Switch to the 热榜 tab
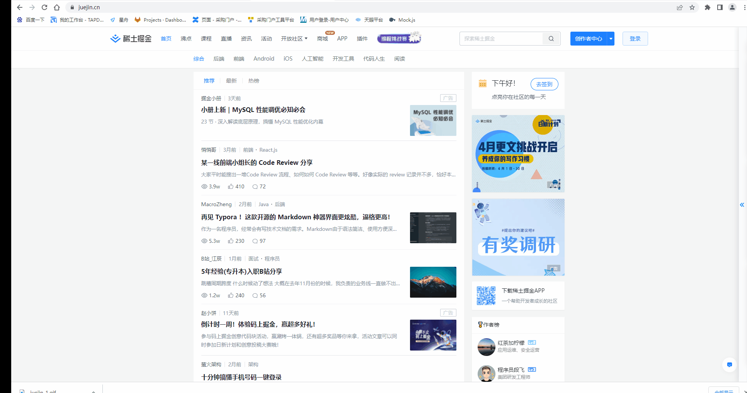Viewport: 747px width, 393px height. click(x=254, y=81)
